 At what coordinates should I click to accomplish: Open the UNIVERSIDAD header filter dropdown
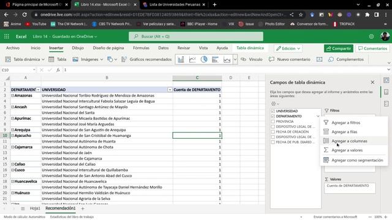point(170,90)
